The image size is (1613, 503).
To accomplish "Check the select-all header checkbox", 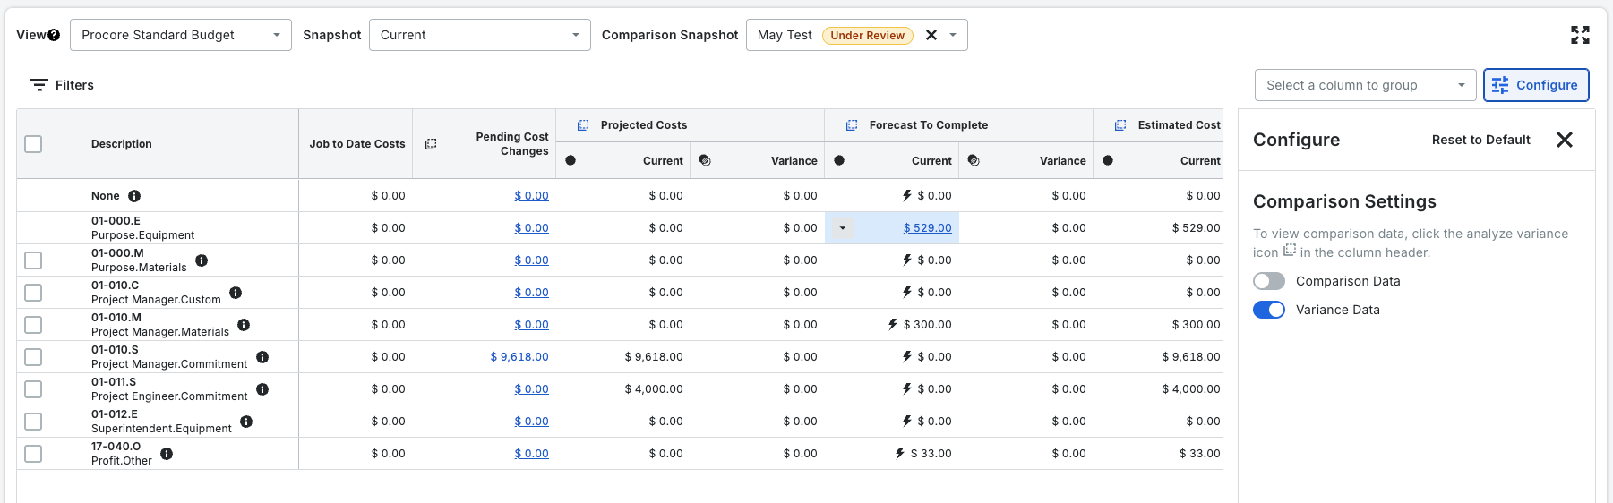I will pos(33,144).
